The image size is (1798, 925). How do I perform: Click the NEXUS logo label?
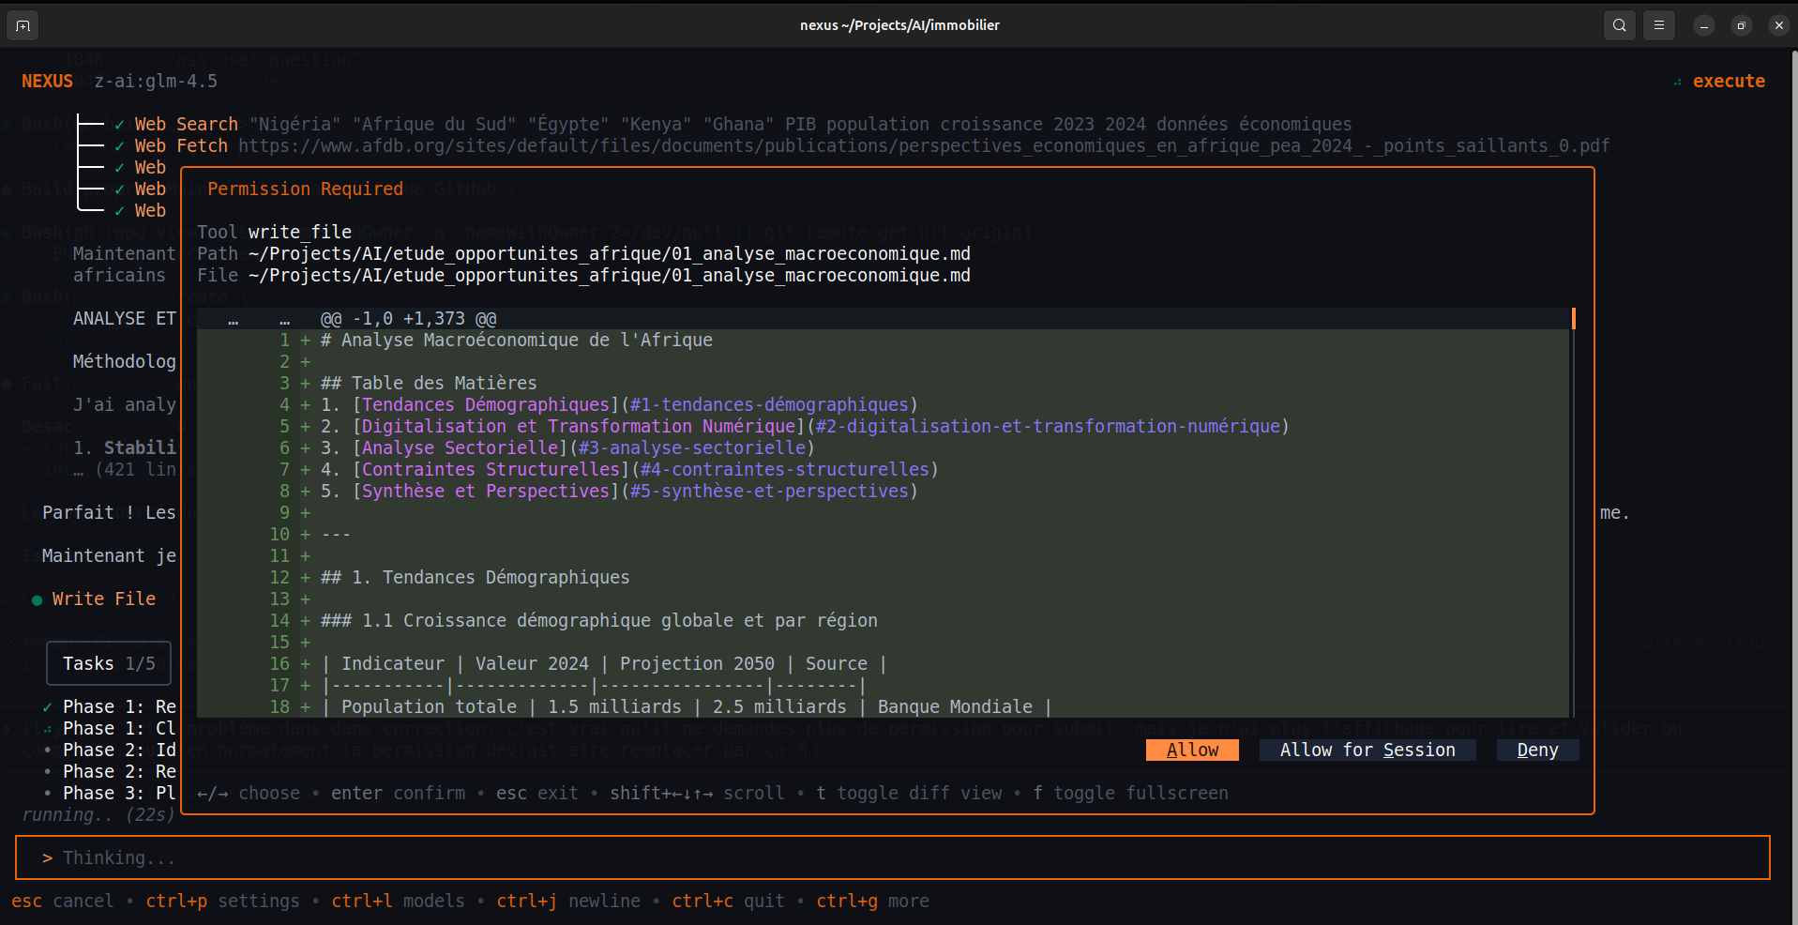47,82
